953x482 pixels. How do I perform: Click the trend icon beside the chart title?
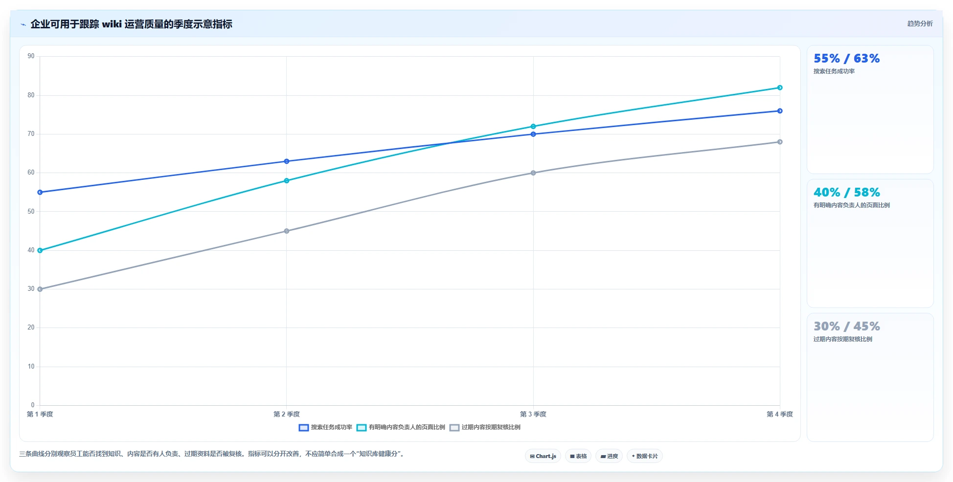coord(23,24)
